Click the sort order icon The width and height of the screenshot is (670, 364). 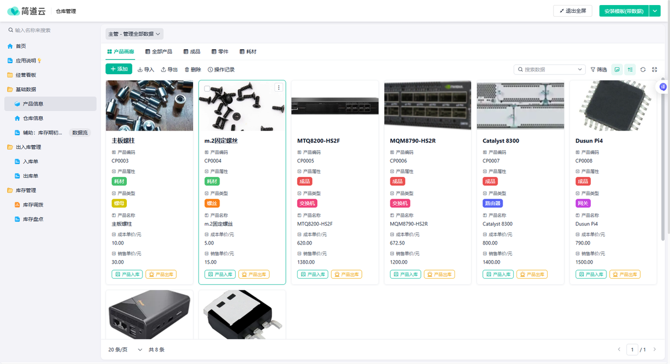pyautogui.click(x=630, y=70)
